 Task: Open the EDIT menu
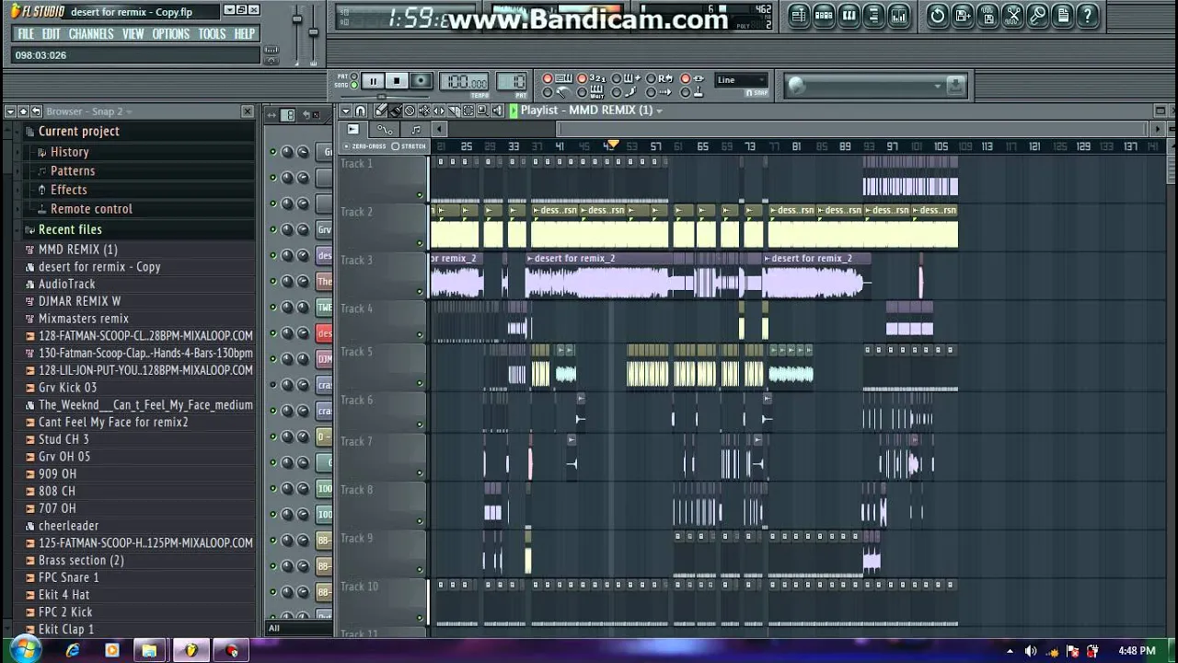pyautogui.click(x=51, y=34)
